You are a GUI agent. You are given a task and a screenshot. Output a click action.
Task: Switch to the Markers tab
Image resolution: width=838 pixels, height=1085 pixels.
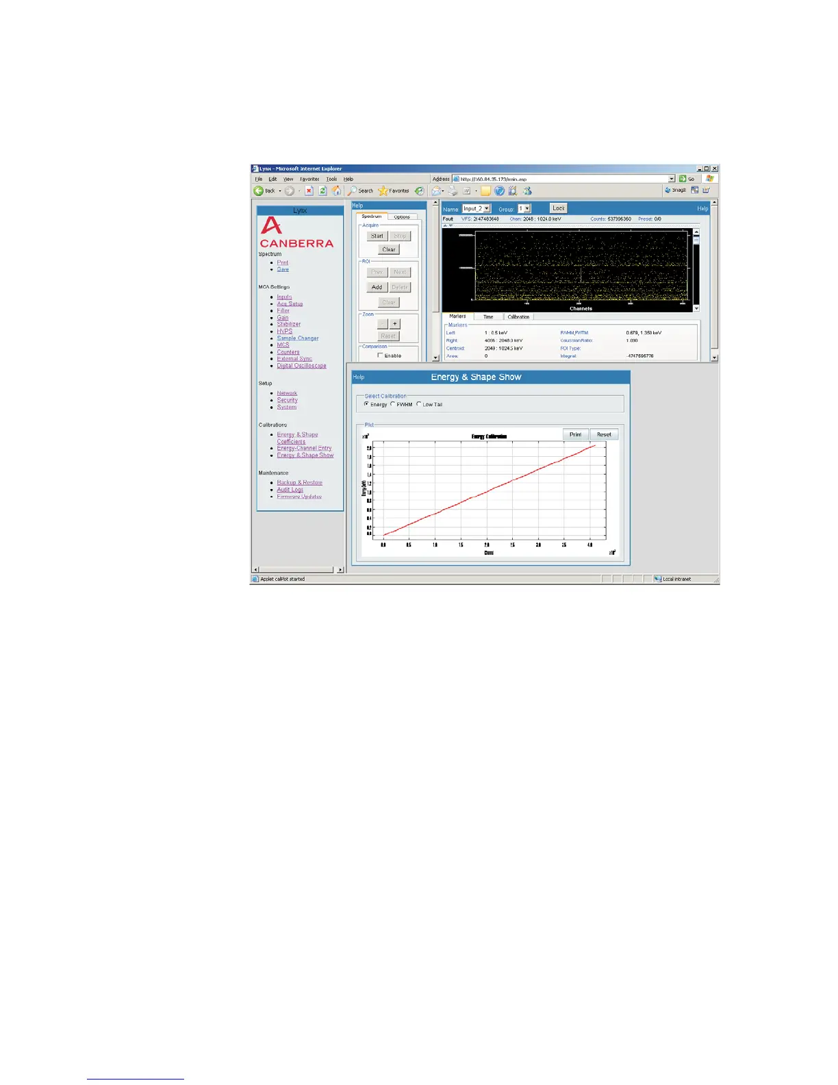click(x=457, y=316)
